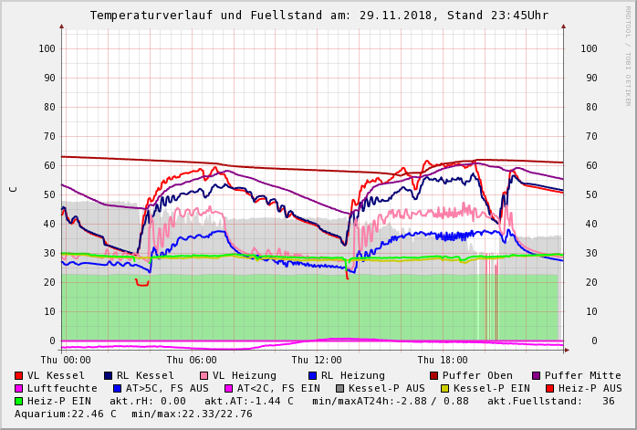The image size is (637, 430).
Task: Click the magenta Luftfeuchte legend swatch
Action: [x=19, y=388]
